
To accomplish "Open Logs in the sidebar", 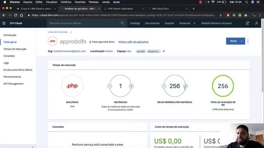I will pos(6,63).
